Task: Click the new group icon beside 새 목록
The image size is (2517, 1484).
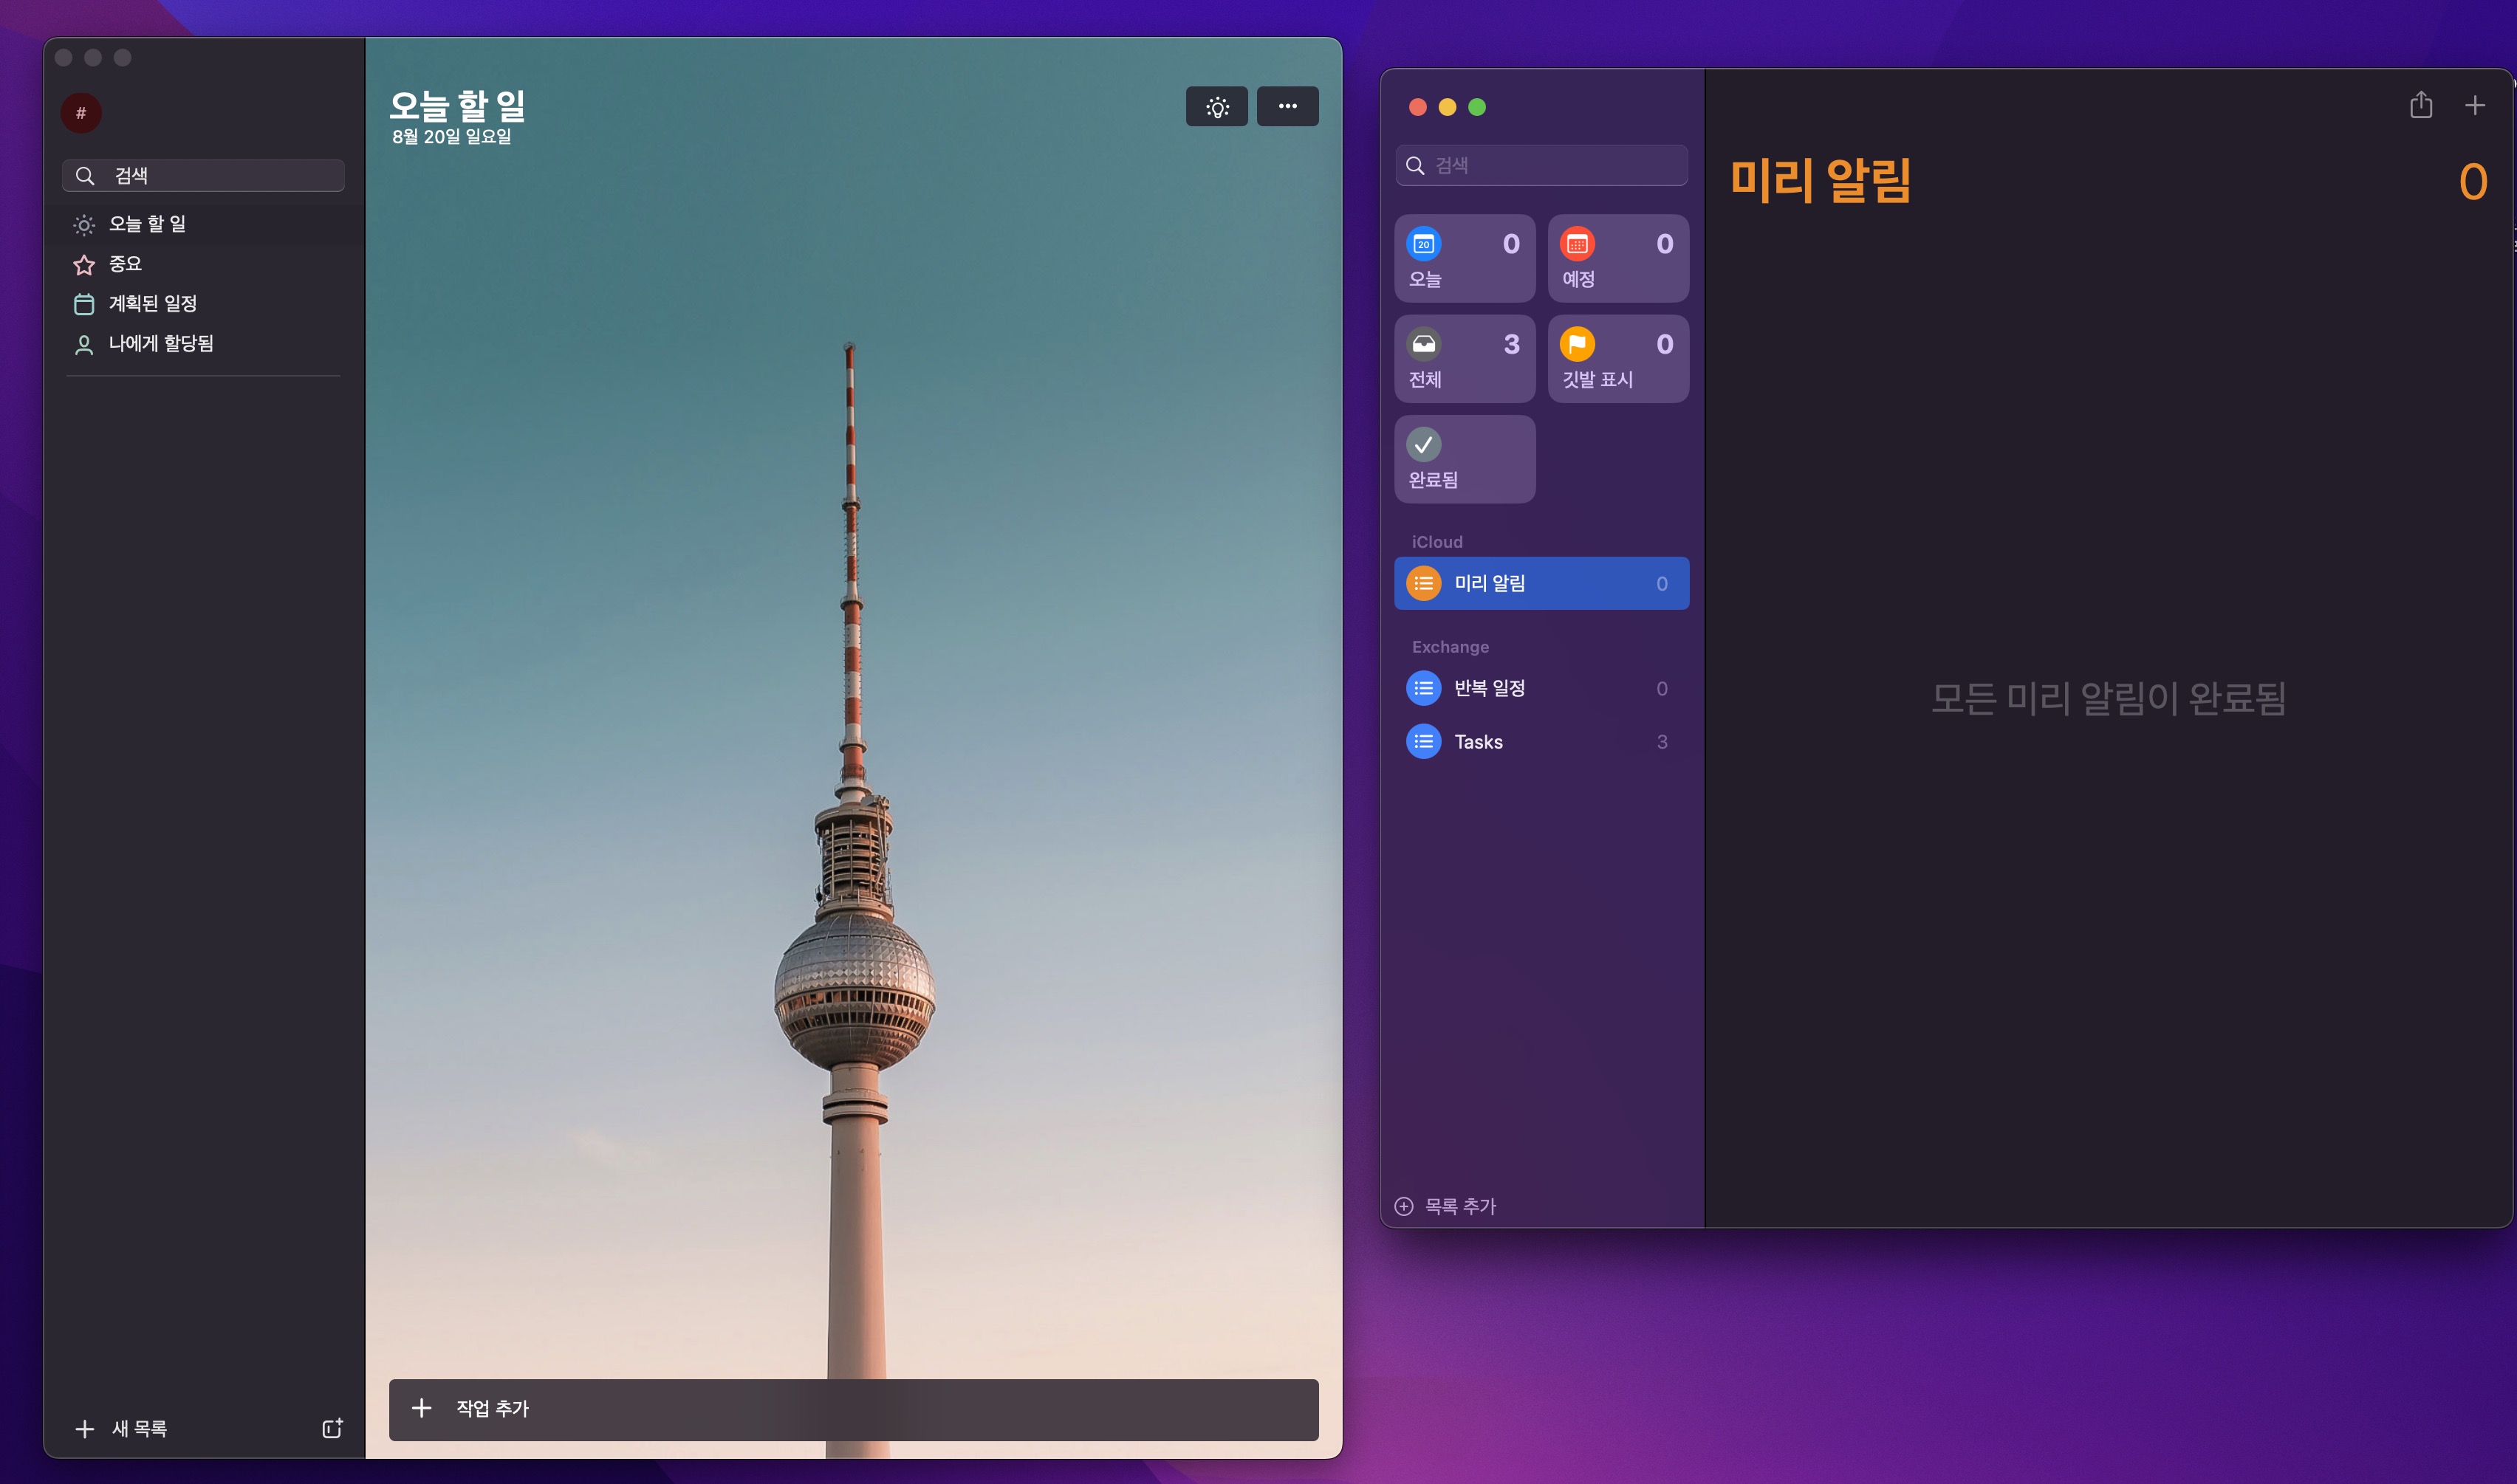Action: [x=332, y=1428]
